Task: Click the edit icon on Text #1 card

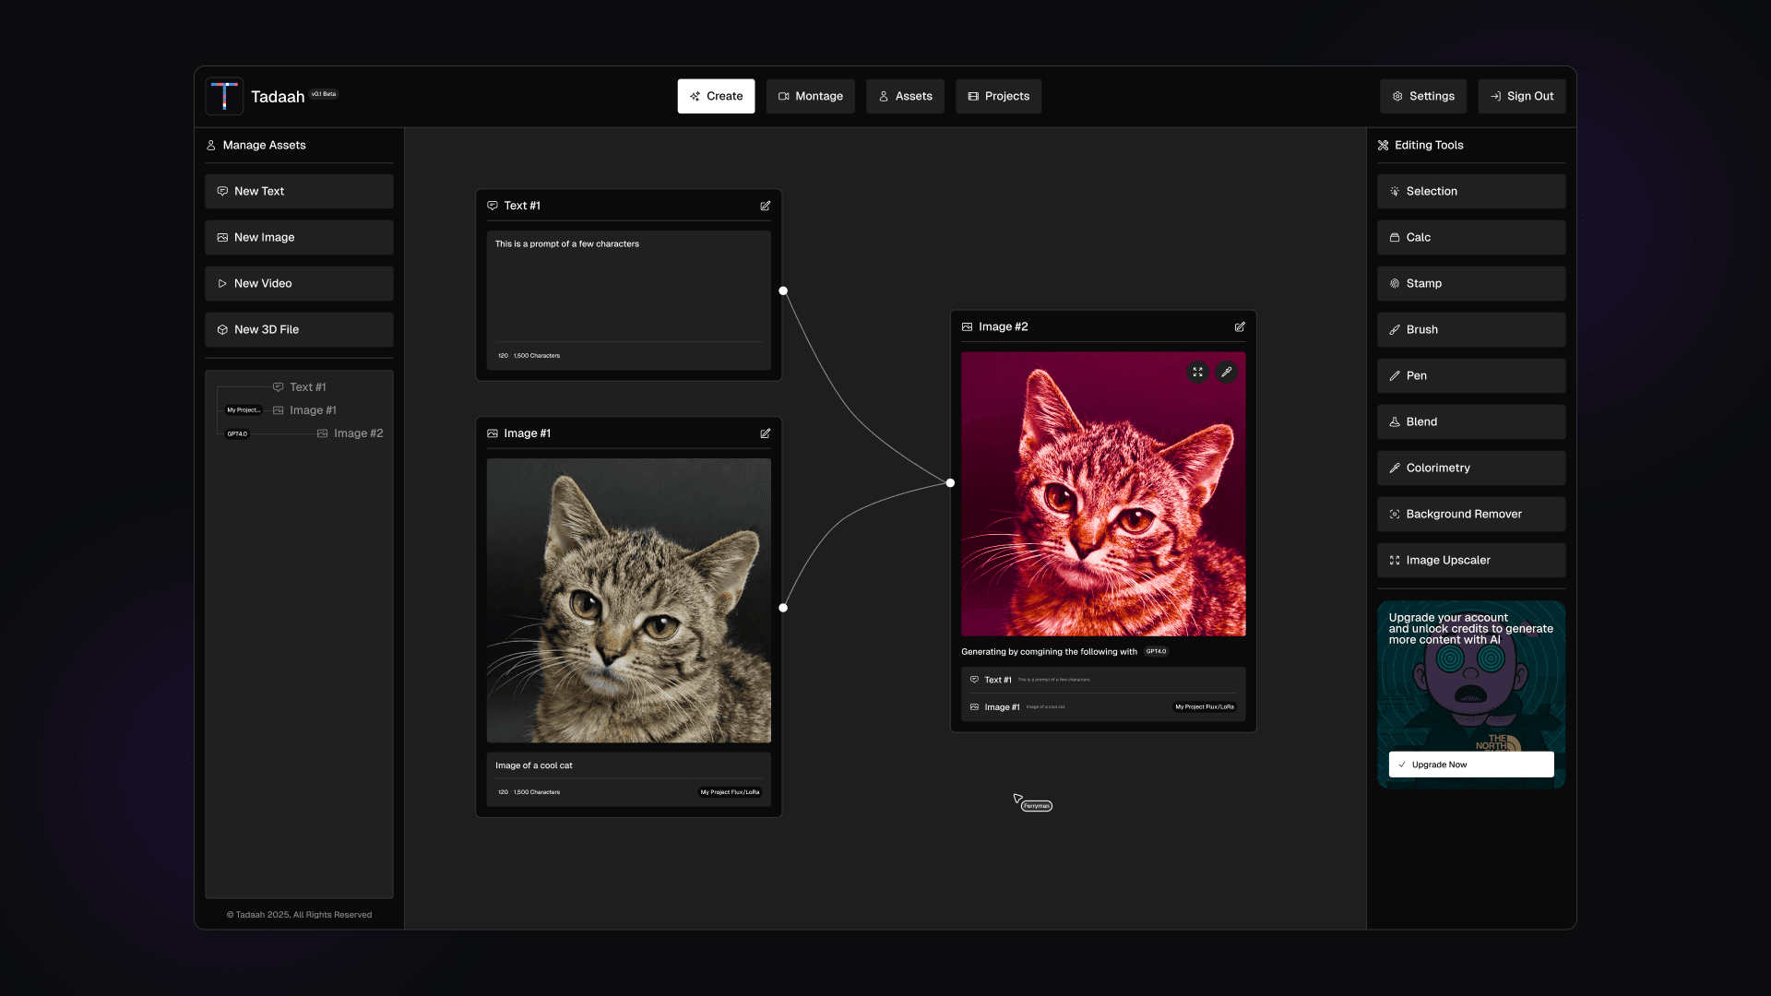Action: (765, 206)
